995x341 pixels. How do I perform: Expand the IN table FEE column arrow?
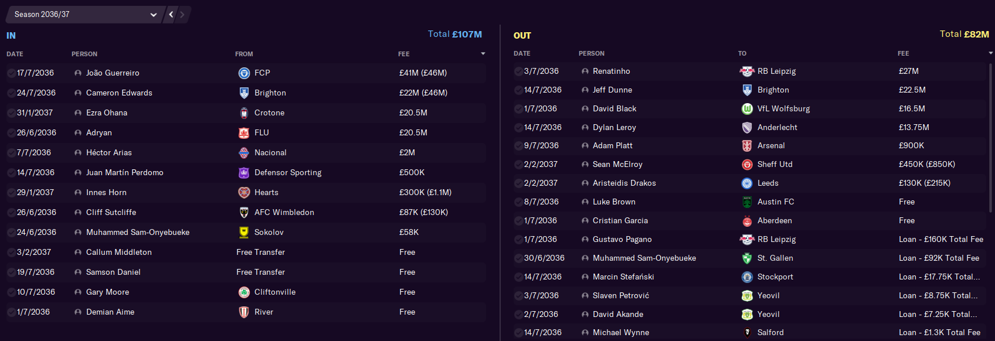(x=483, y=54)
